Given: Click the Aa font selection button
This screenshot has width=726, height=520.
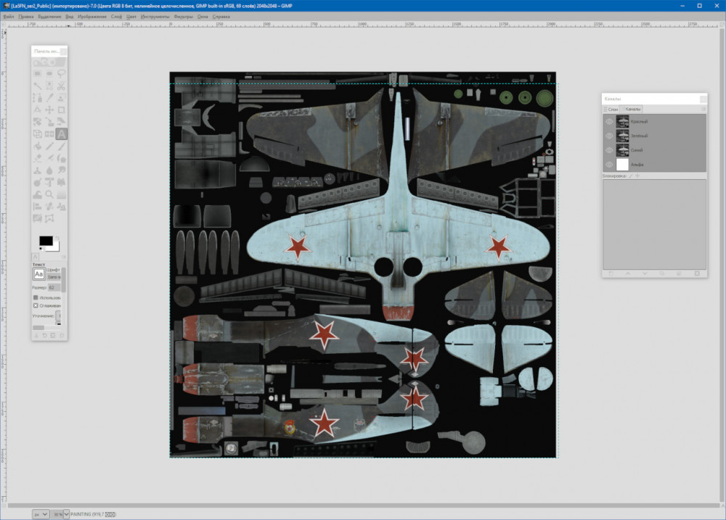Looking at the screenshot, I should (x=39, y=274).
